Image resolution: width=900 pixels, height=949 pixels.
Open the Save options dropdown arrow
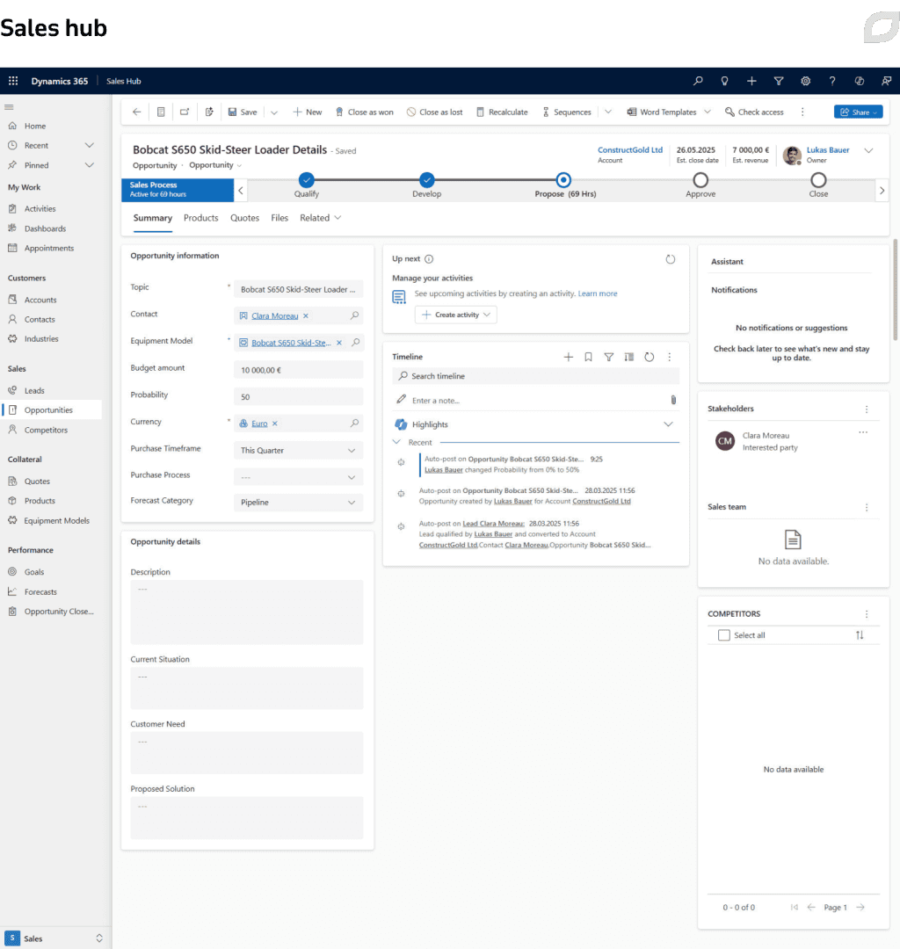pyautogui.click(x=274, y=112)
